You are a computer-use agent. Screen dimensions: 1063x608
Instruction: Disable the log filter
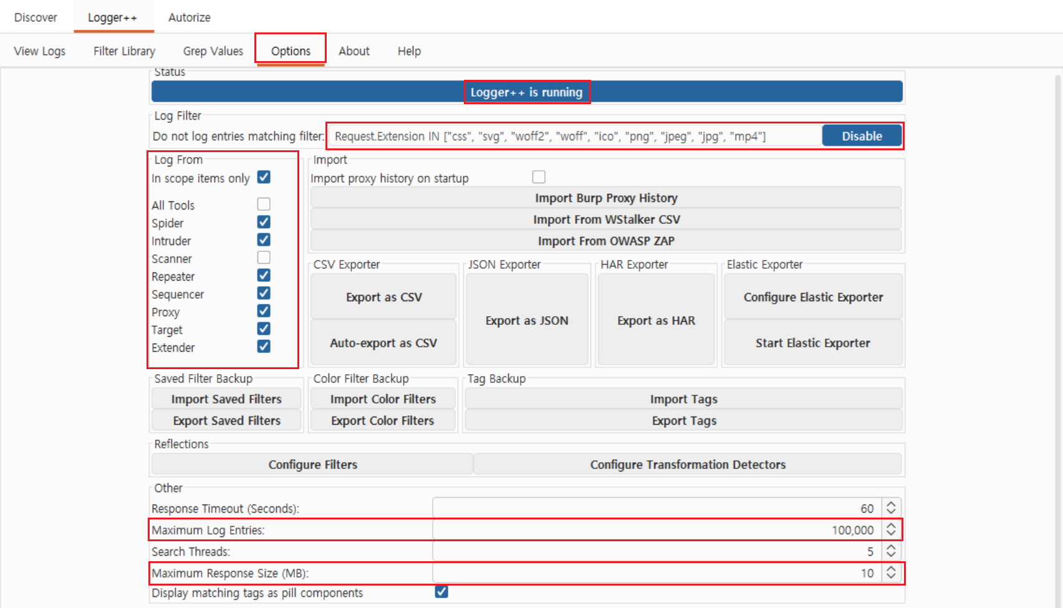point(862,136)
